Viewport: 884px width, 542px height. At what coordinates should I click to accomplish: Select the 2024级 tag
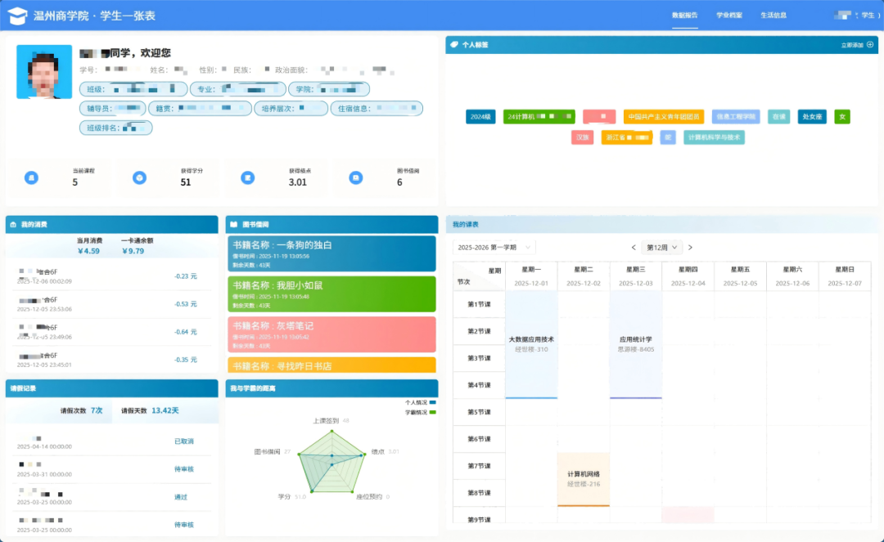pos(480,117)
